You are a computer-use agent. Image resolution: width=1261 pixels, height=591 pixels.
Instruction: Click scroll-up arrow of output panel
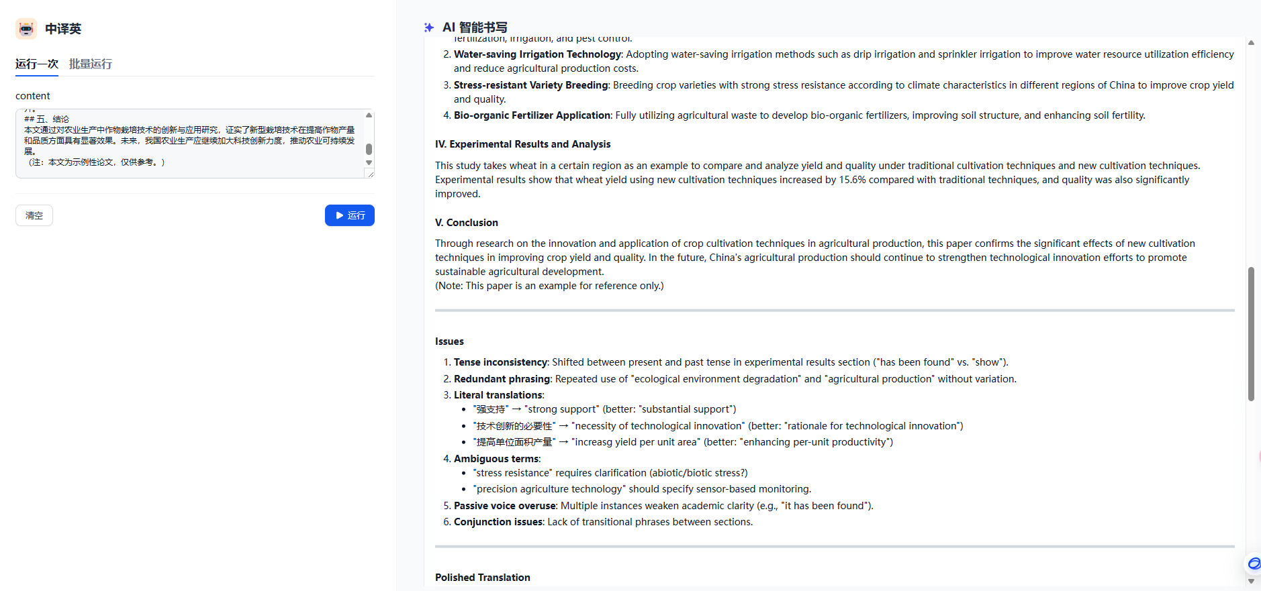(x=1251, y=43)
